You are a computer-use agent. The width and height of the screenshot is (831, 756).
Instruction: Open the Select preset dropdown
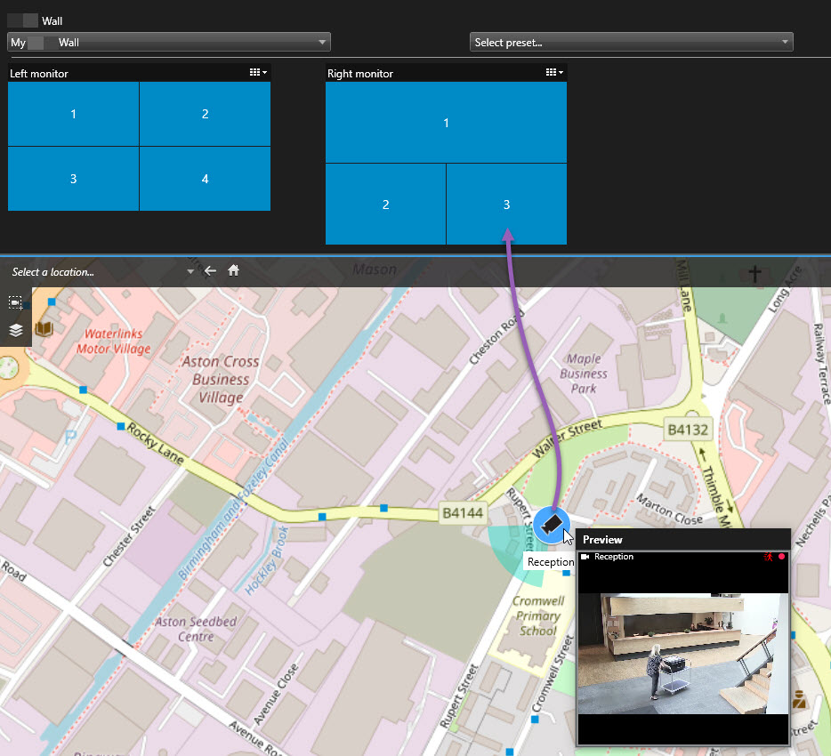(x=631, y=42)
